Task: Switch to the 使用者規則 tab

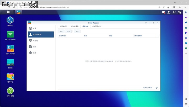Action: click(x=64, y=26)
